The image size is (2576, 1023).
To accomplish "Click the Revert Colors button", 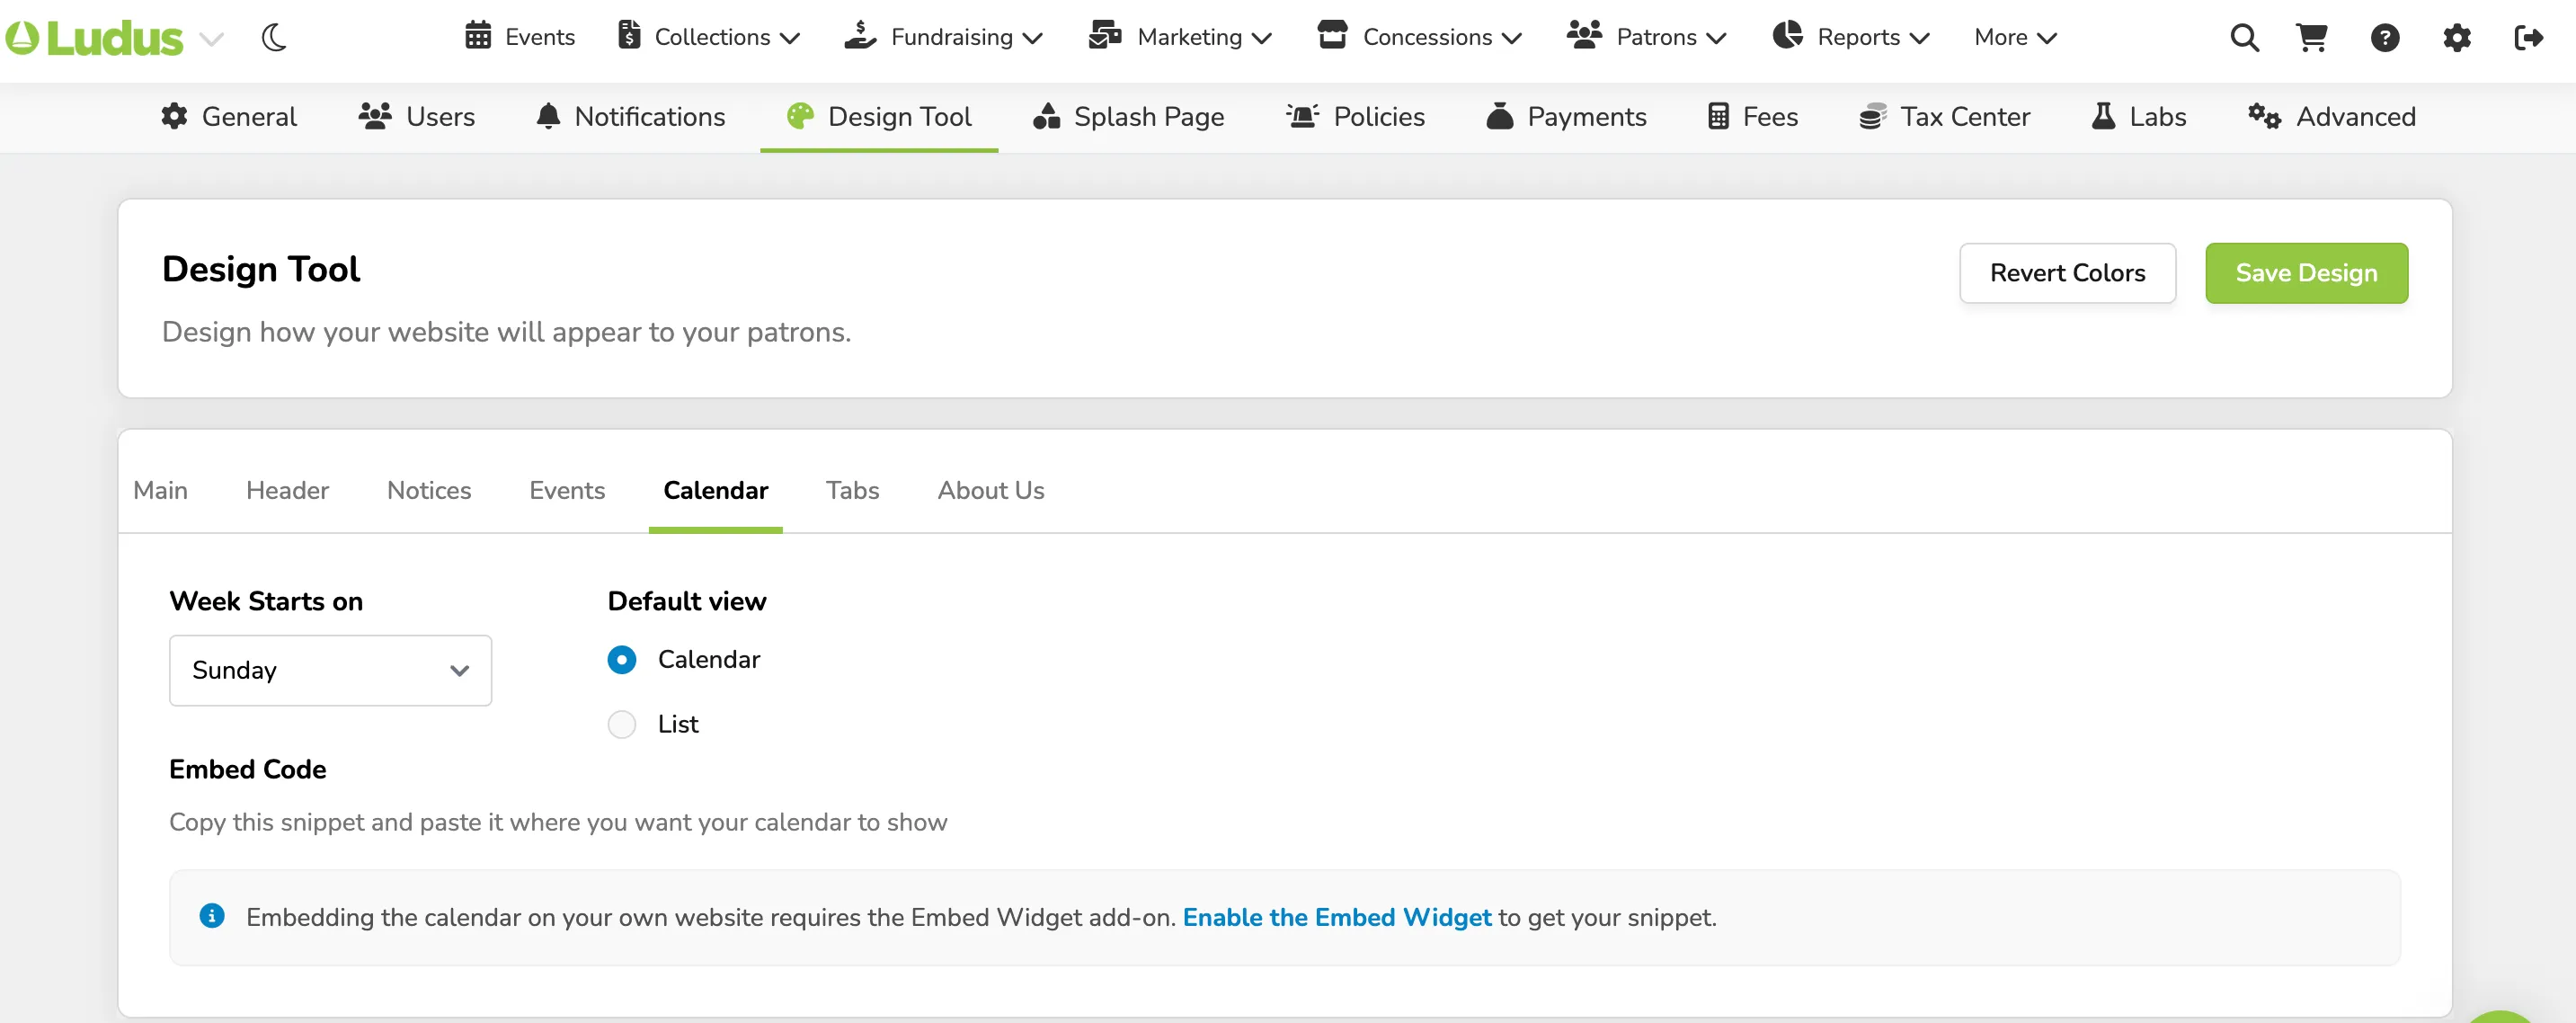I will pos(2067,273).
